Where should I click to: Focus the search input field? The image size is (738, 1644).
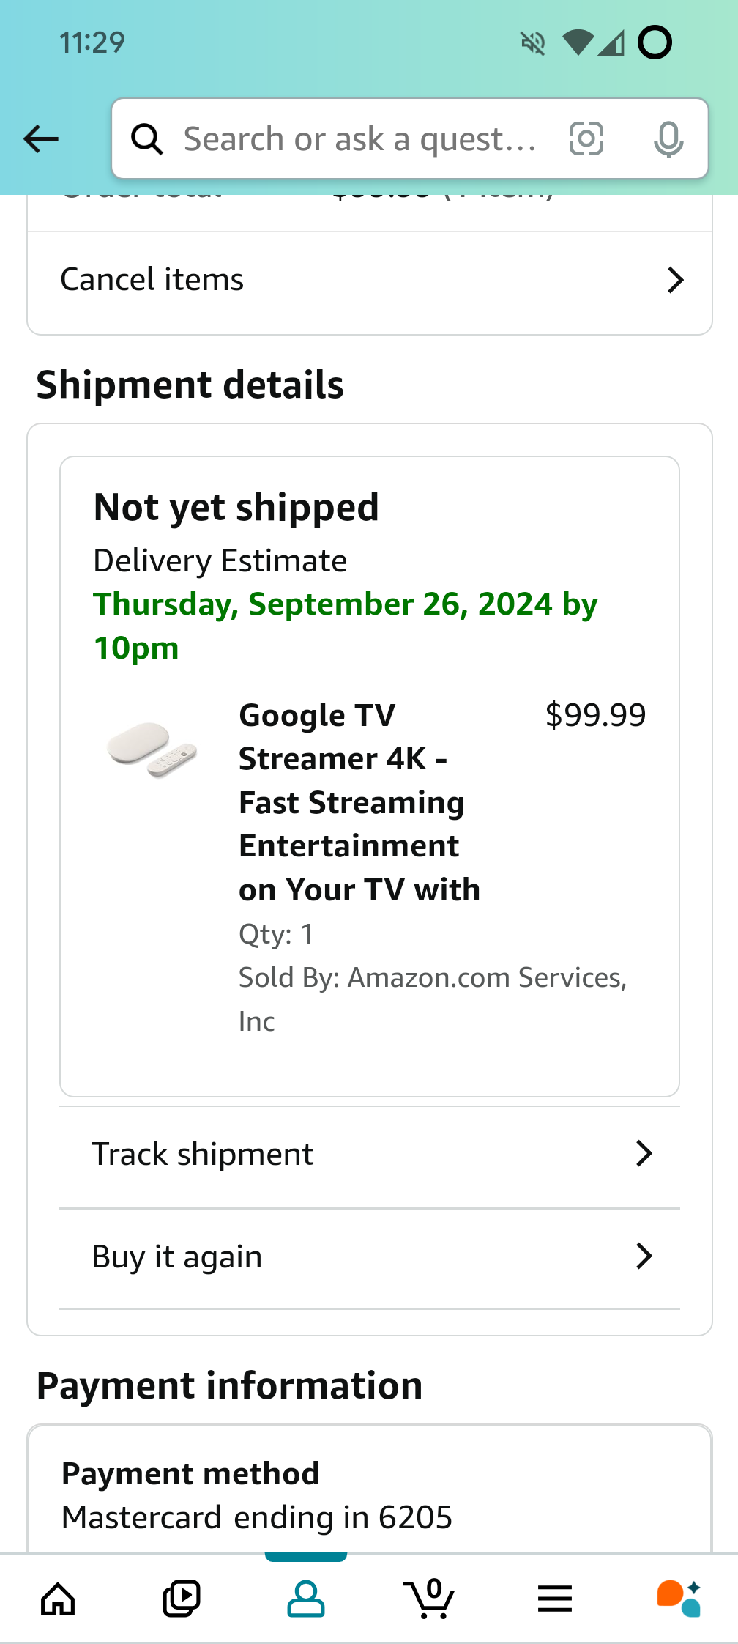[x=359, y=138]
